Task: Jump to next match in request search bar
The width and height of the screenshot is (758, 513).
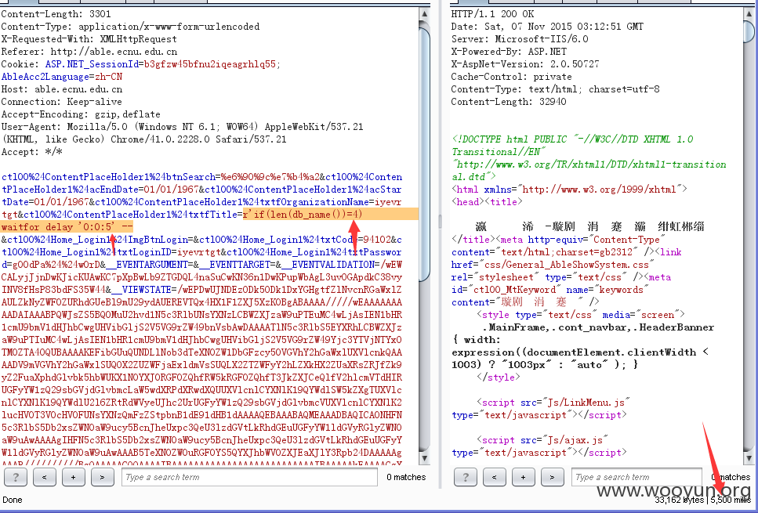Action: point(103,477)
